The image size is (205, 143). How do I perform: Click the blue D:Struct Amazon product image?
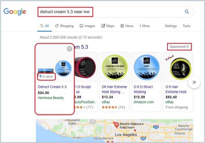[x=147, y=67]
